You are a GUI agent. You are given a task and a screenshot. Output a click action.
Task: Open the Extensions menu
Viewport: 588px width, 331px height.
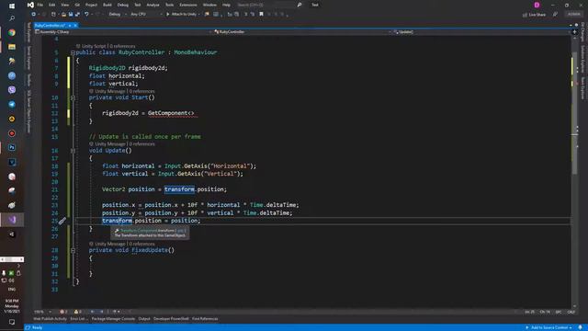pyautogui.click(x=187, y=5)
